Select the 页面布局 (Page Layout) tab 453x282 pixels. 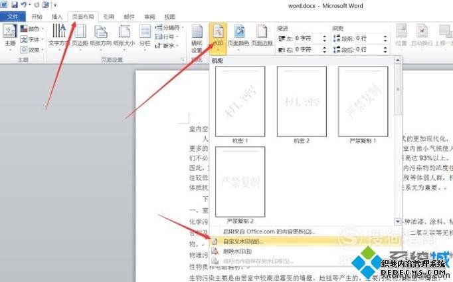83,17
